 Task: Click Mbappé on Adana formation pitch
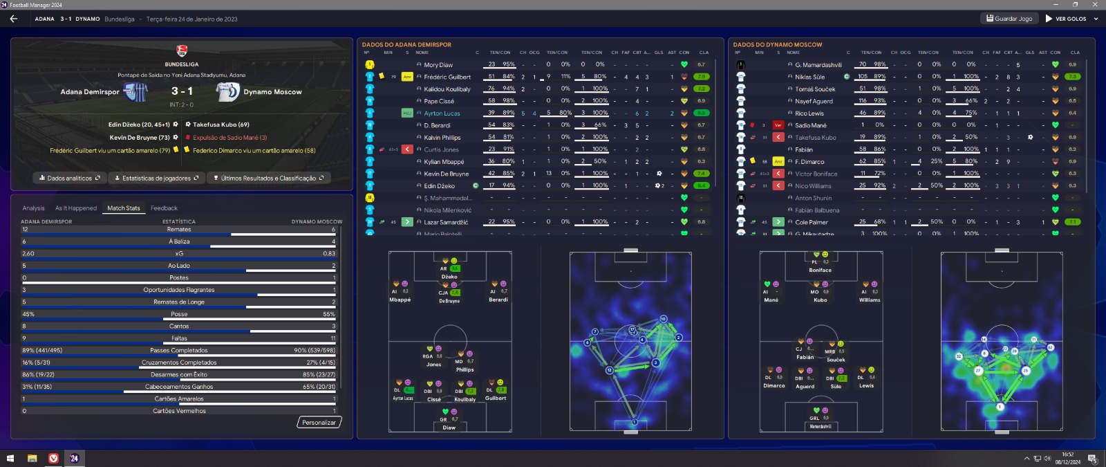tap(400, 292)
